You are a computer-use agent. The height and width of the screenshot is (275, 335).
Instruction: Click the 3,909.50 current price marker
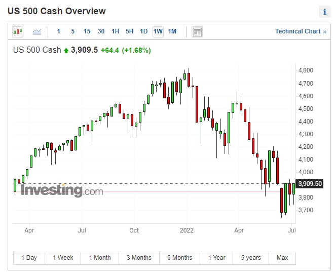[x=310, y=184]
